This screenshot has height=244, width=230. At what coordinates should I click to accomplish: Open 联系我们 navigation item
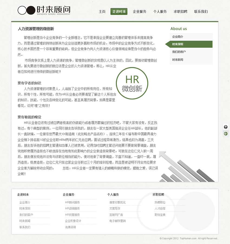tap(201, 12)
